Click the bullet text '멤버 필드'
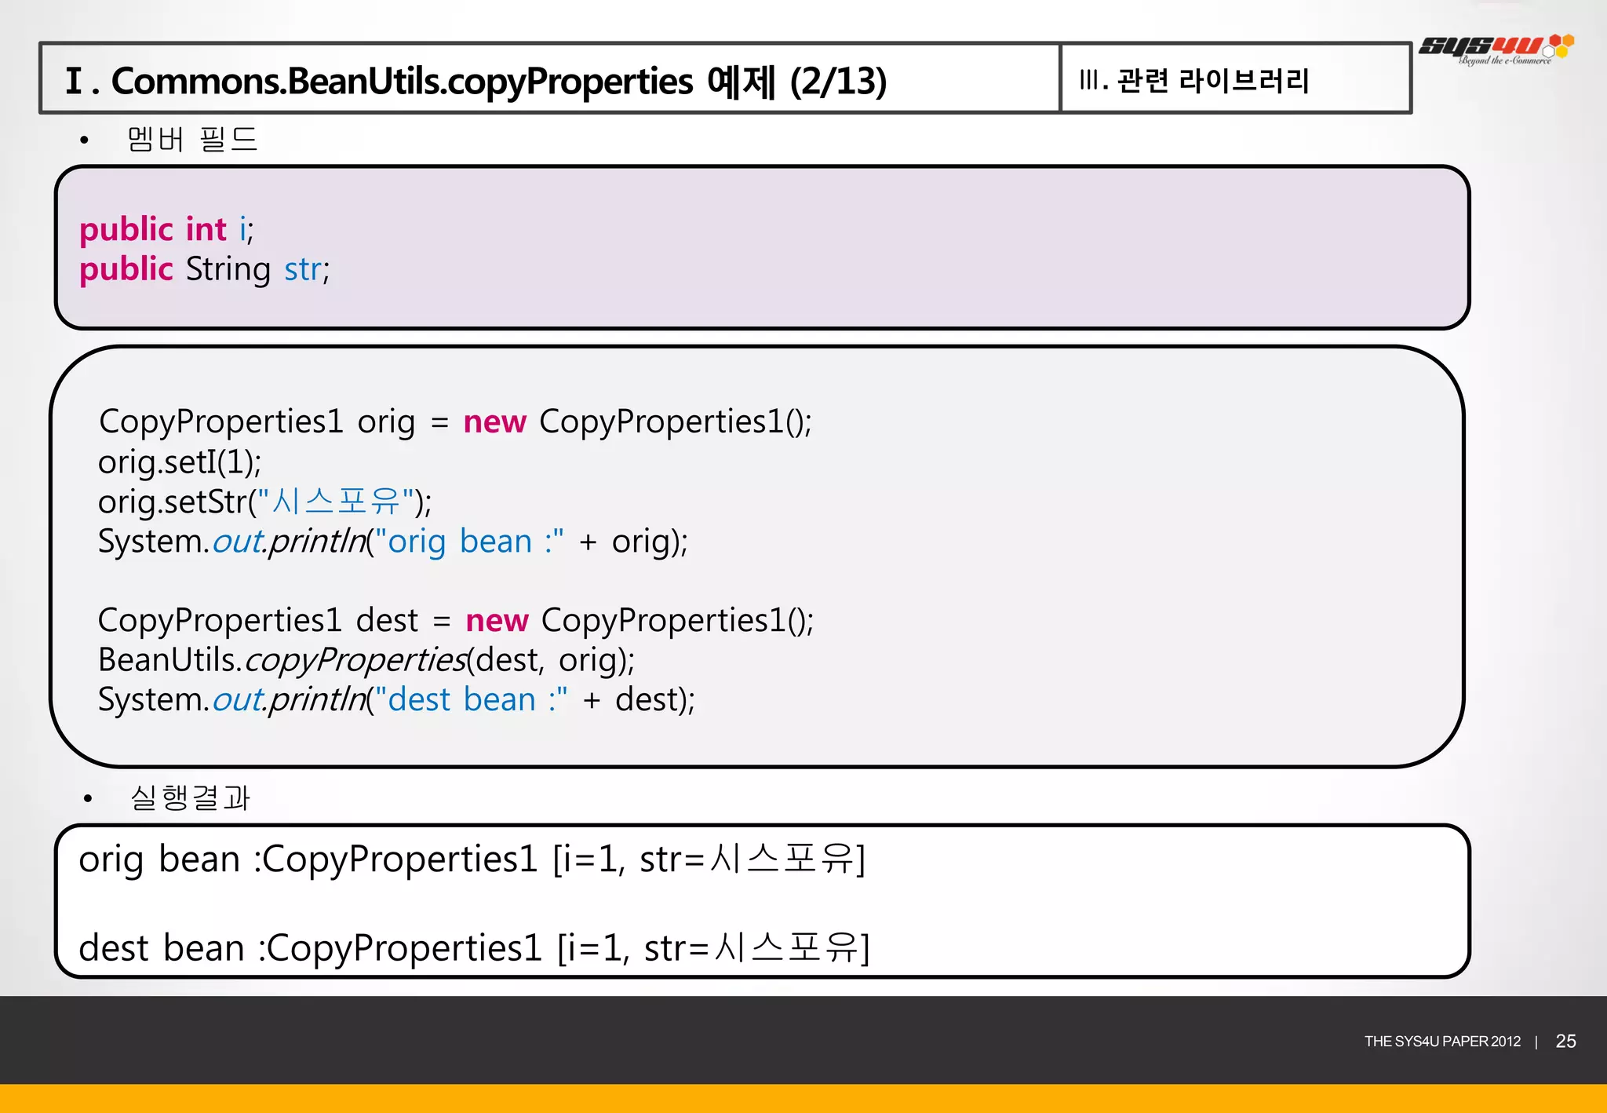The width and height of the screenshot is (1607, 1113). (x=192, y=139)
